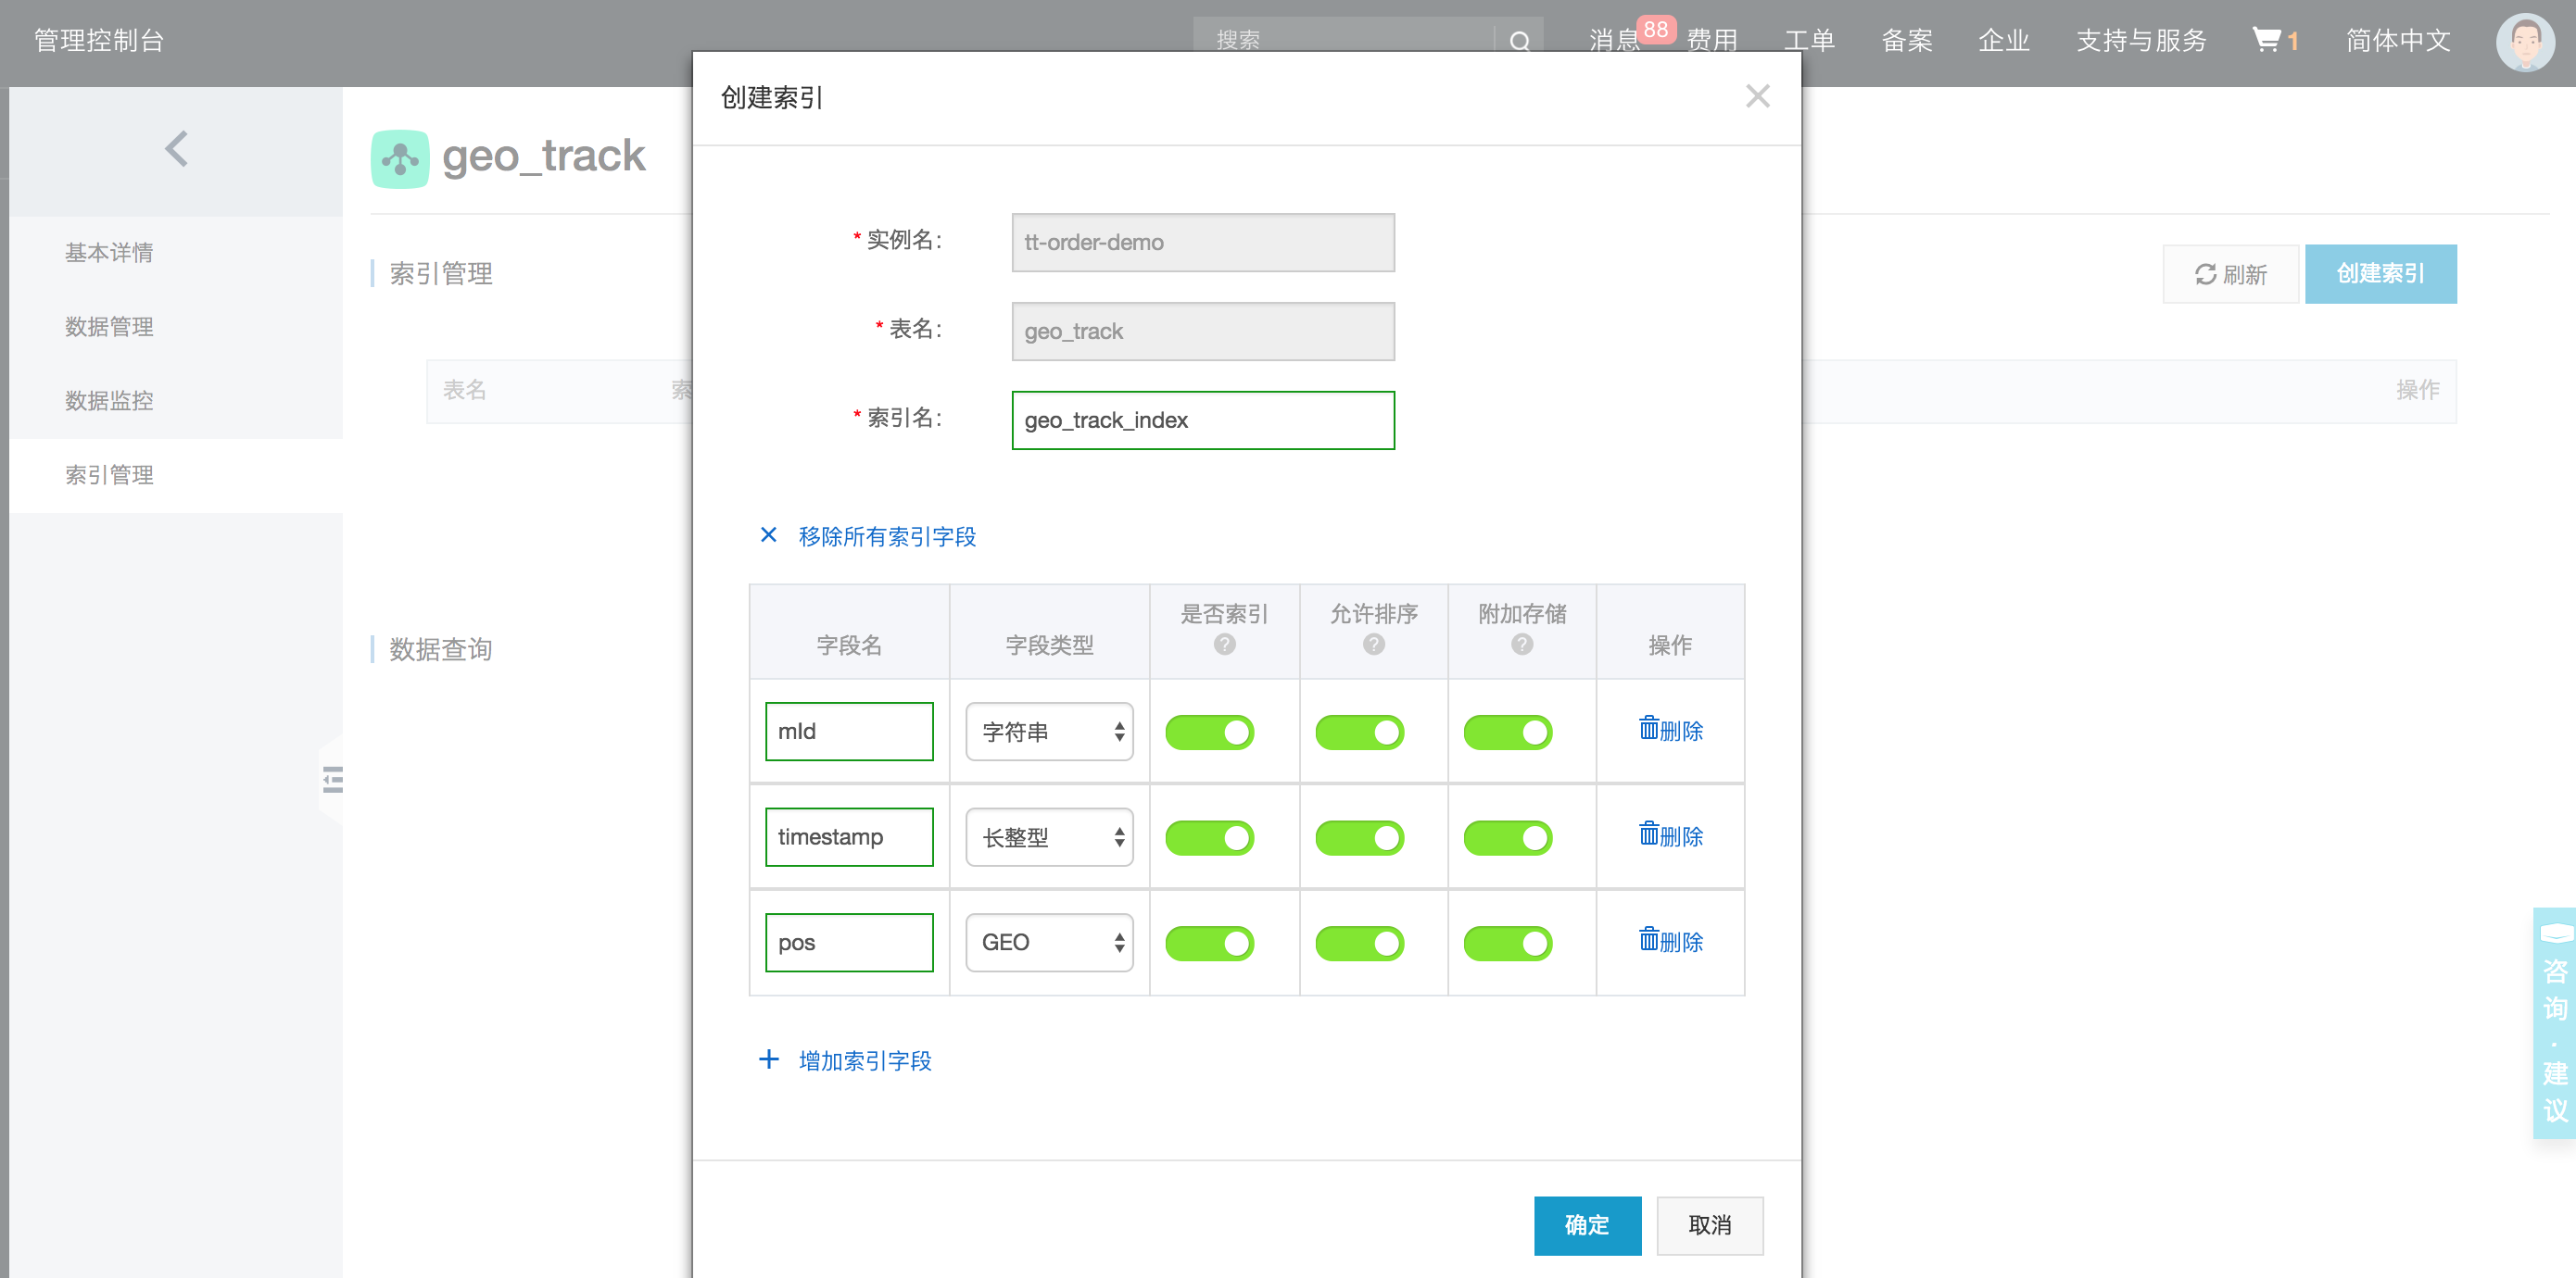
Task: Click the 咨询·建议 feedback widget
Action: pyautogui.click(x=2554, y=1022)
